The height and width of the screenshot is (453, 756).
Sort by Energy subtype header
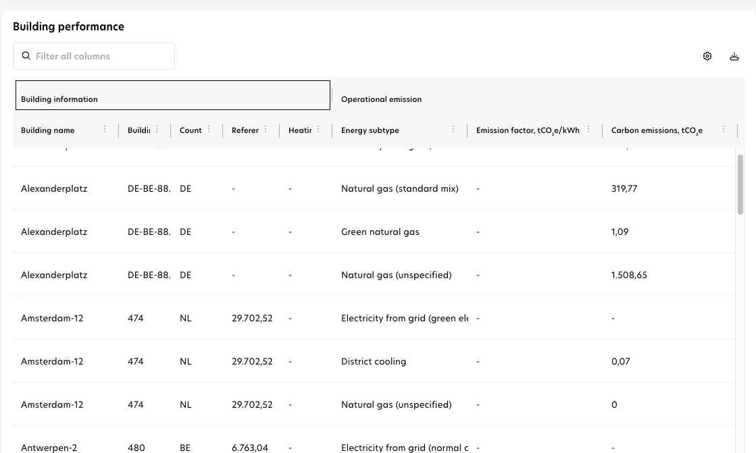(370, 130)
